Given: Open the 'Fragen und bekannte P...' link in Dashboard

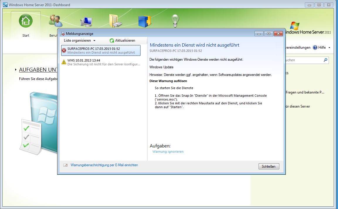Looking at the screenshot, I should click(x=305, y=92).
